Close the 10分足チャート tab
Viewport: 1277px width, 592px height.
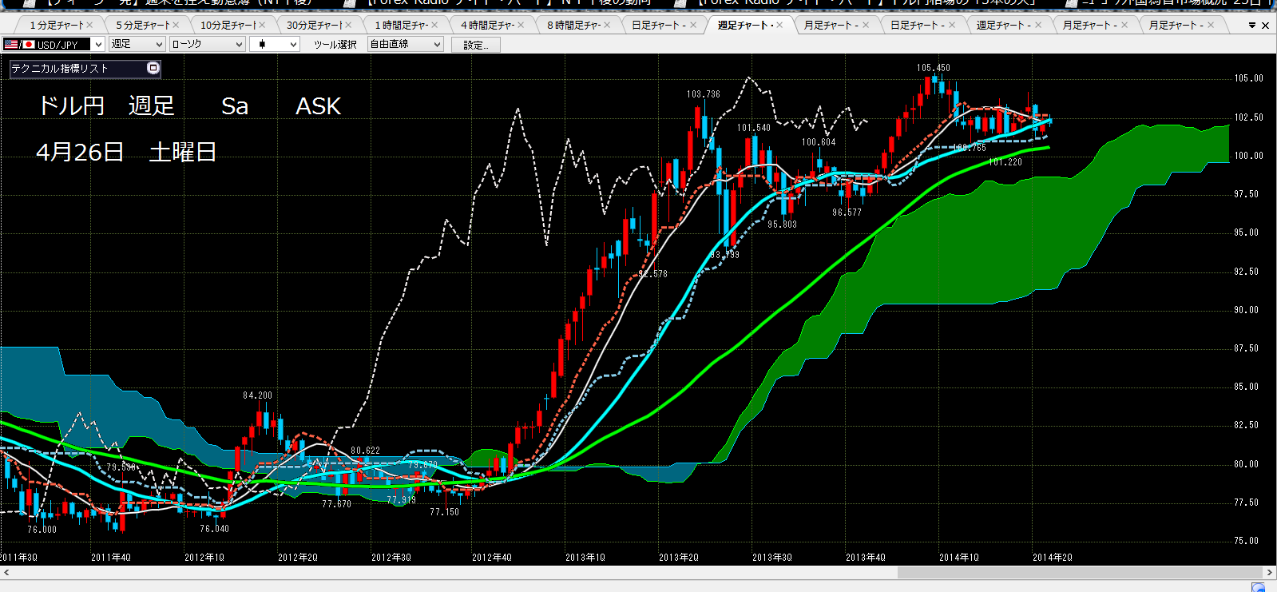point(262,26)
